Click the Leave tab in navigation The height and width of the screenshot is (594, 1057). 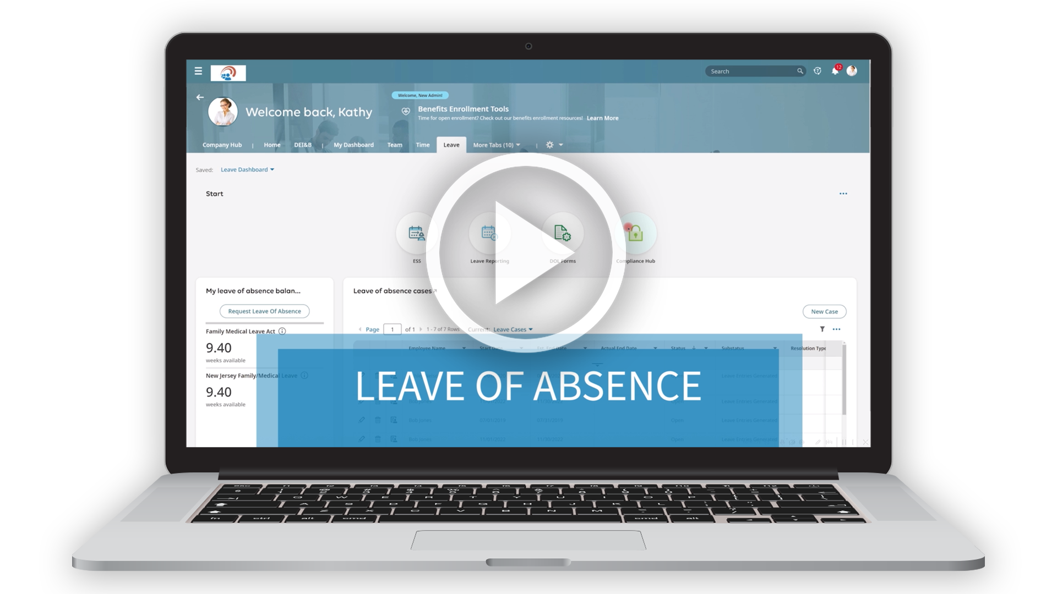point(451,145)
